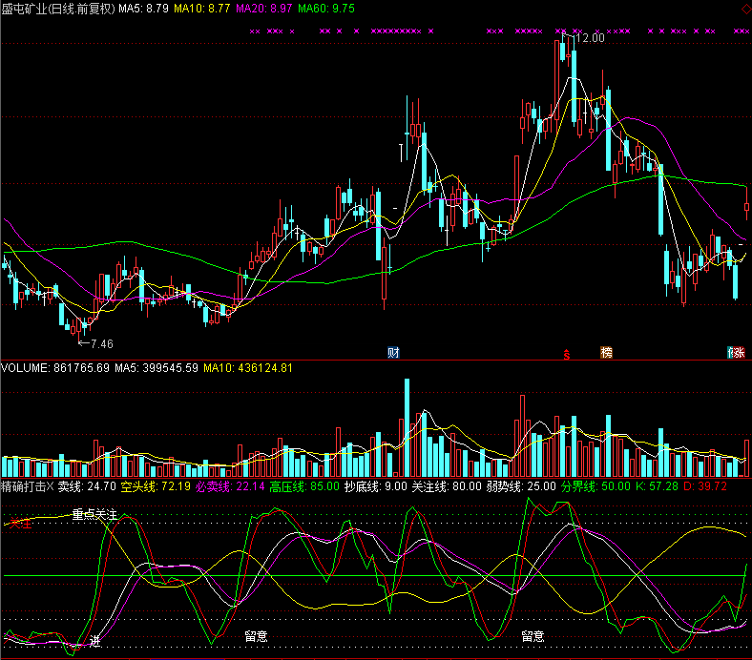Click the red D: 39.72 value
The width and height of the screenshot is (752, 660).
[705, 486]
